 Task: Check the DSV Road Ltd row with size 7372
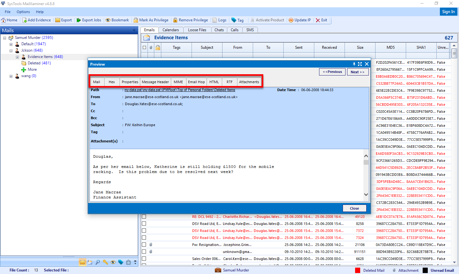(x=144, y=231)
